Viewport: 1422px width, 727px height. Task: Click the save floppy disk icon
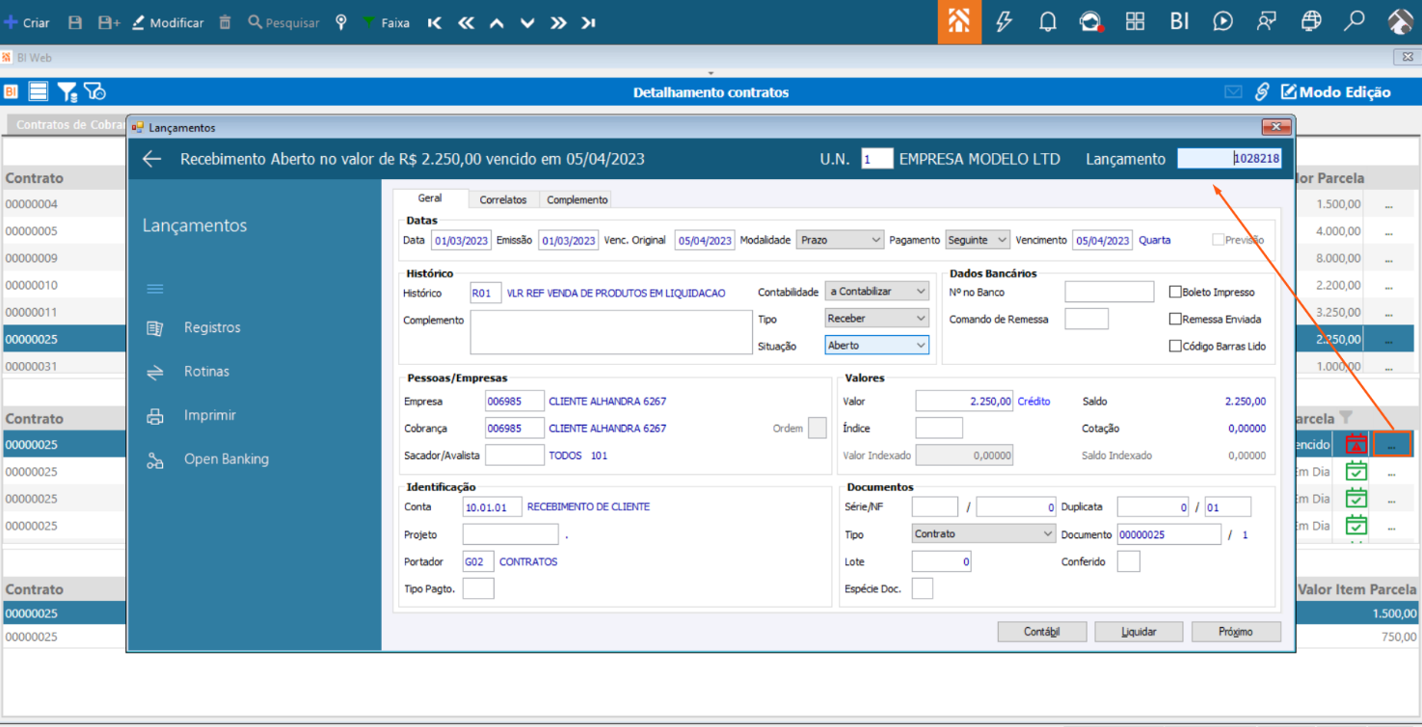click(x=76, y=22)
